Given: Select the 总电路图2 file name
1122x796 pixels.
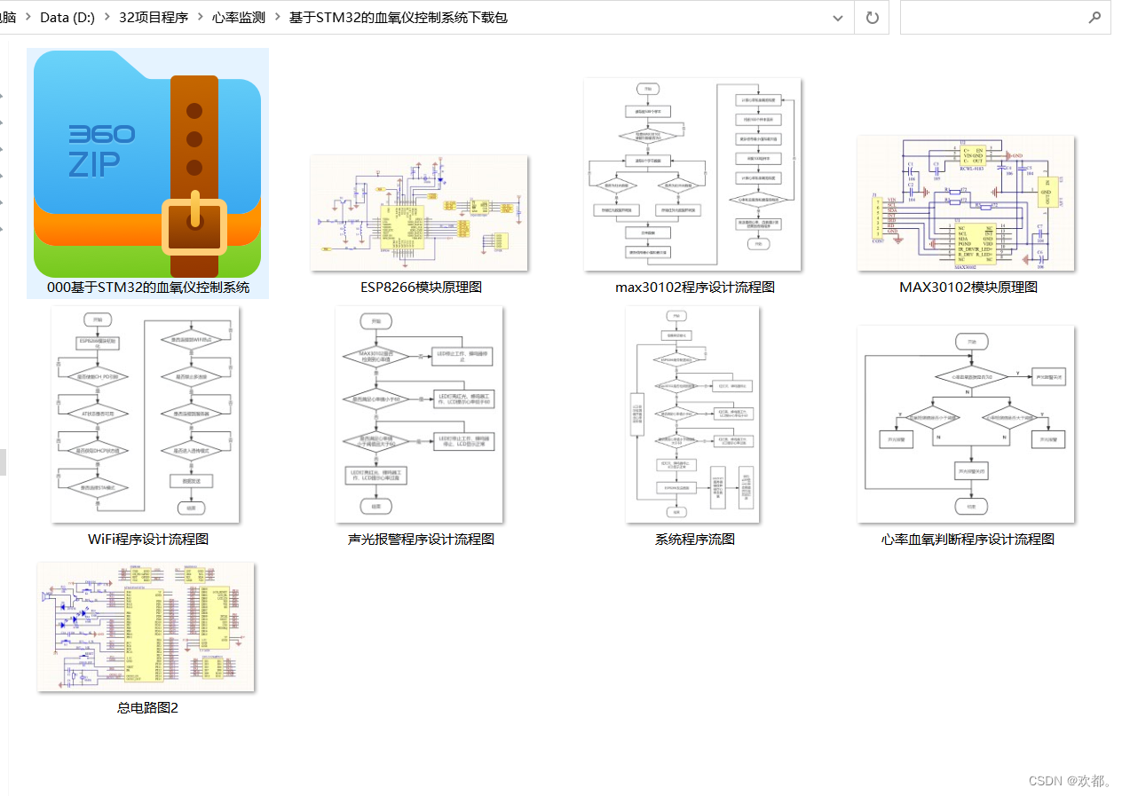Looking at the screenshot, I should (148, 708).
